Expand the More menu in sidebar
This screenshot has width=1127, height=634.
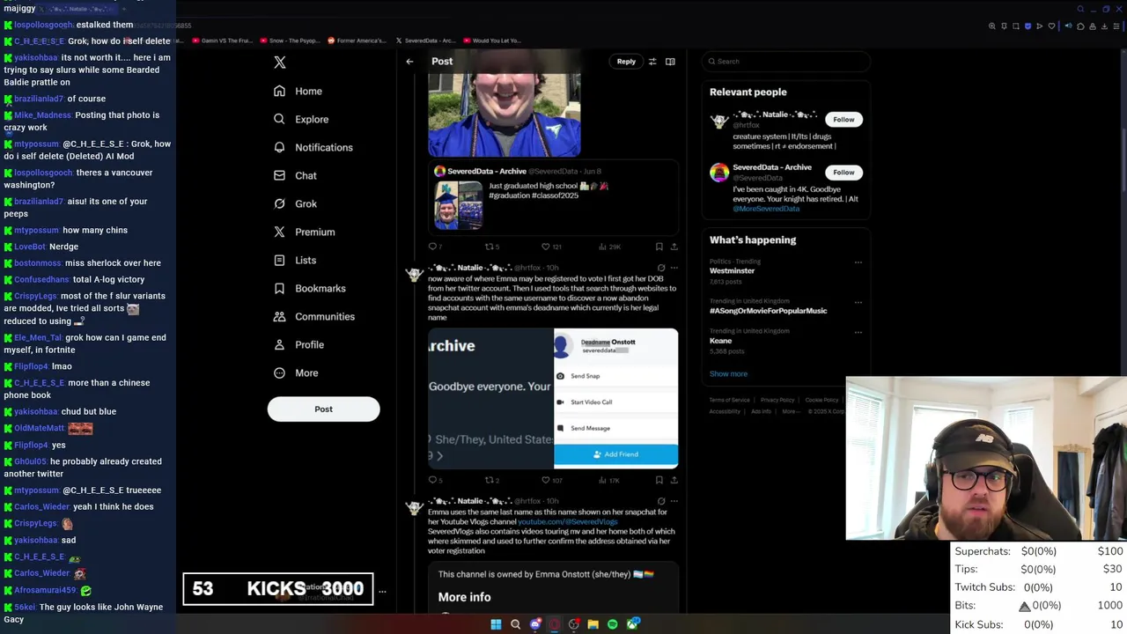296,372
